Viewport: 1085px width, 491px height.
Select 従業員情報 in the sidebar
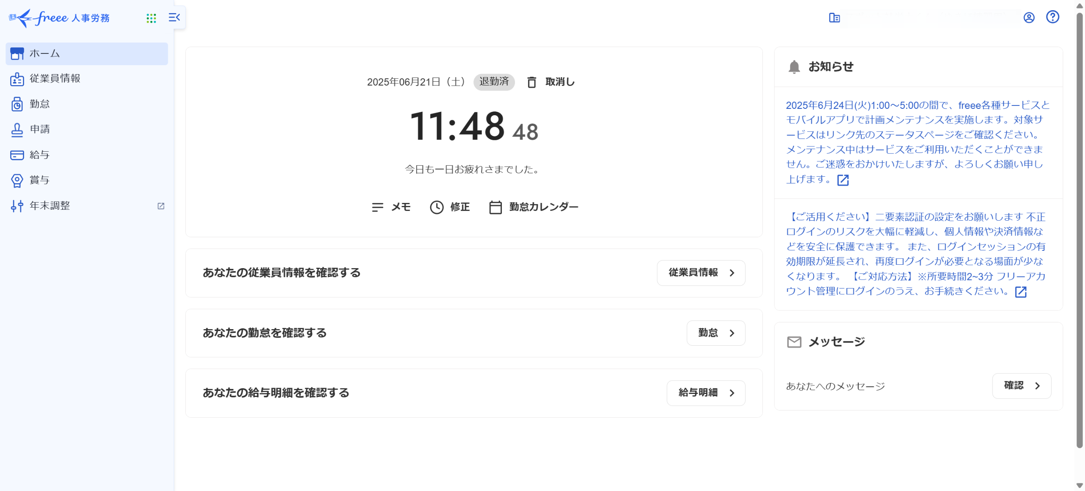55,78
